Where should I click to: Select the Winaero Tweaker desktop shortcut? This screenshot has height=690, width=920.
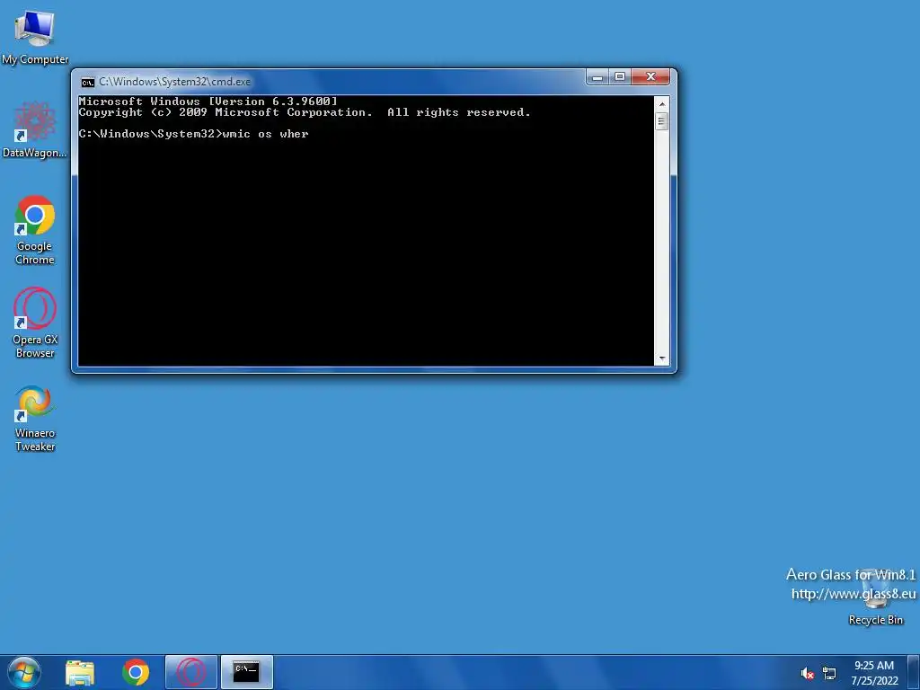(35, 419)
